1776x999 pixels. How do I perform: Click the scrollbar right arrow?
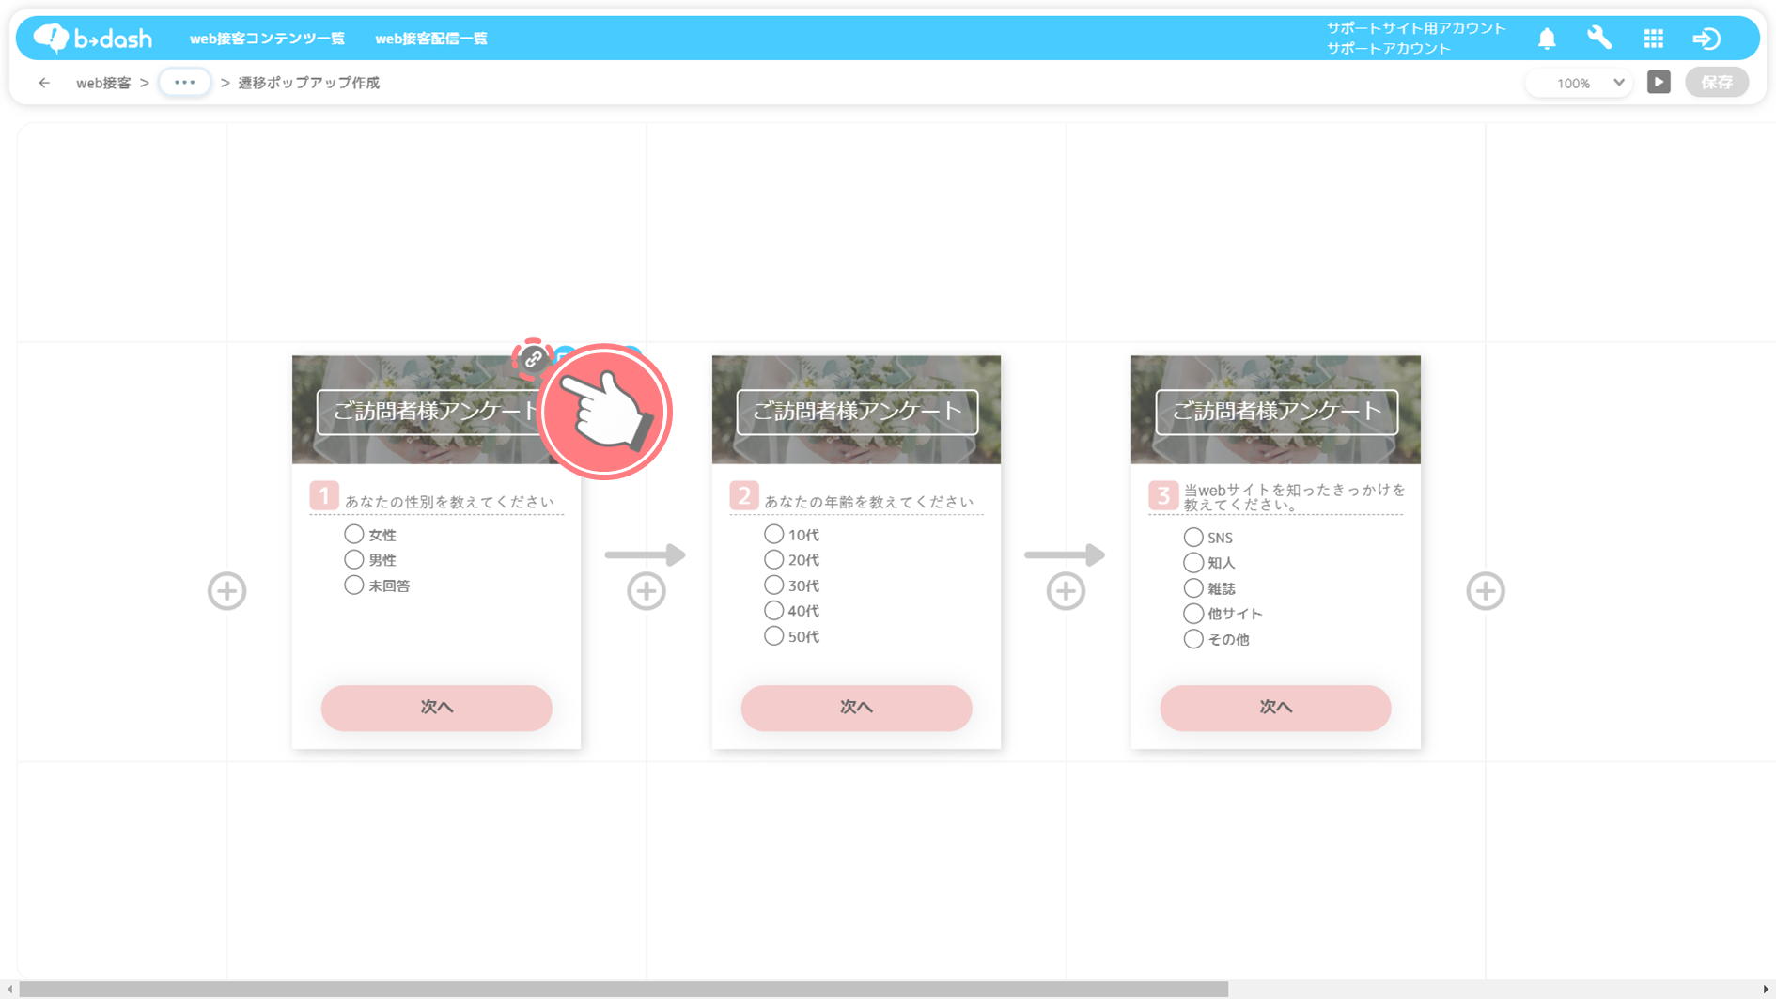coord(1766,989)
